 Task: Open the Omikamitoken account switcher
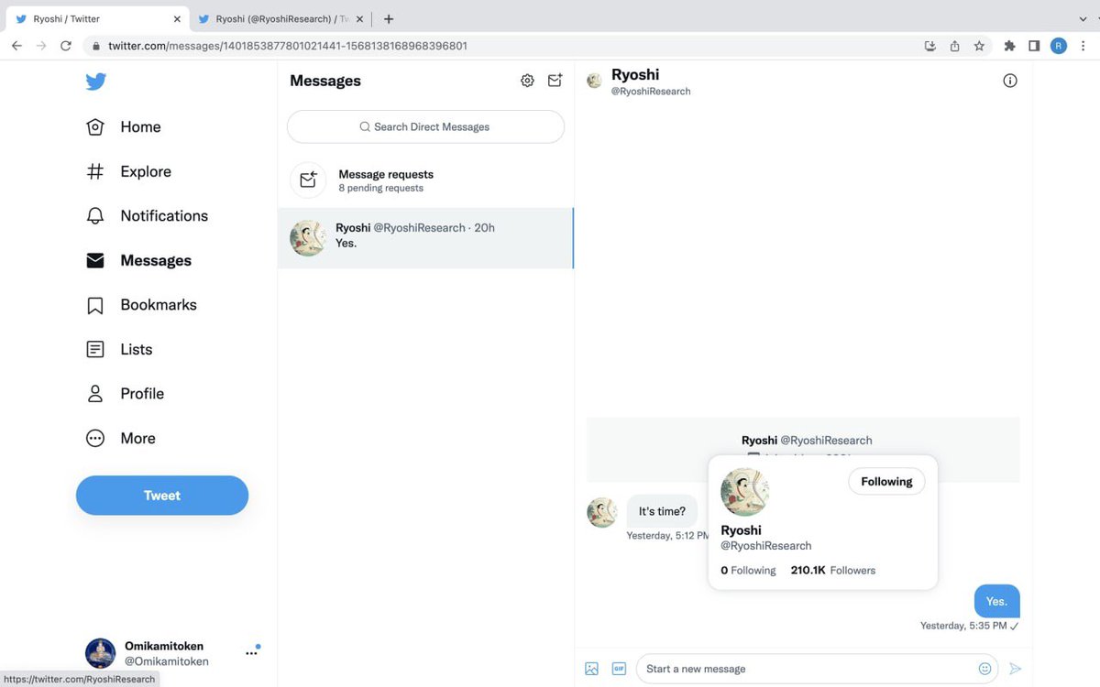pyautogui.click(x=171, y=653)
